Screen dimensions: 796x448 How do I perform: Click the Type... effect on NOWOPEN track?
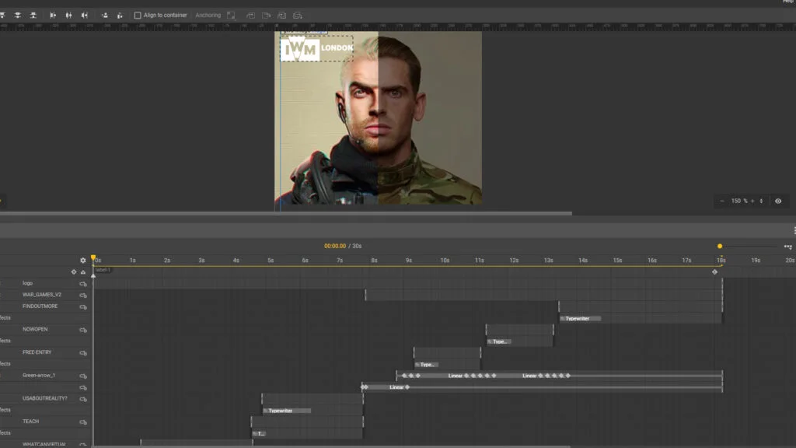click(x=499, y=342)
